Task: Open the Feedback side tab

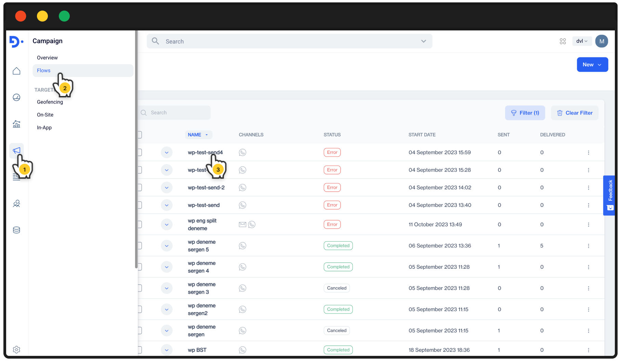Action: 610,196
